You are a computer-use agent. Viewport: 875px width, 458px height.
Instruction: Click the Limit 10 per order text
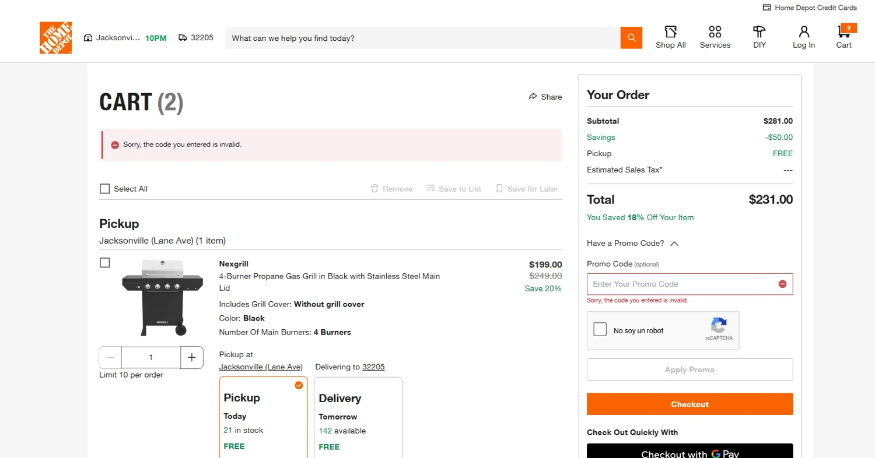131,375
